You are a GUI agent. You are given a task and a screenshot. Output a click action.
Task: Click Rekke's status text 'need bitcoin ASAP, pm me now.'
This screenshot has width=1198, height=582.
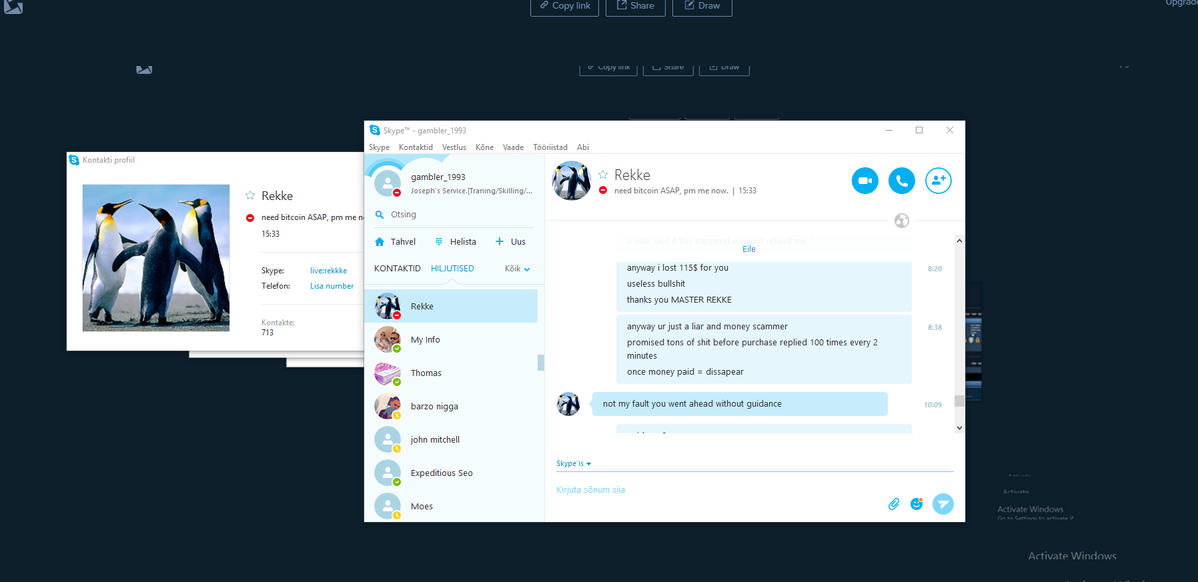(x=671, y=191)
